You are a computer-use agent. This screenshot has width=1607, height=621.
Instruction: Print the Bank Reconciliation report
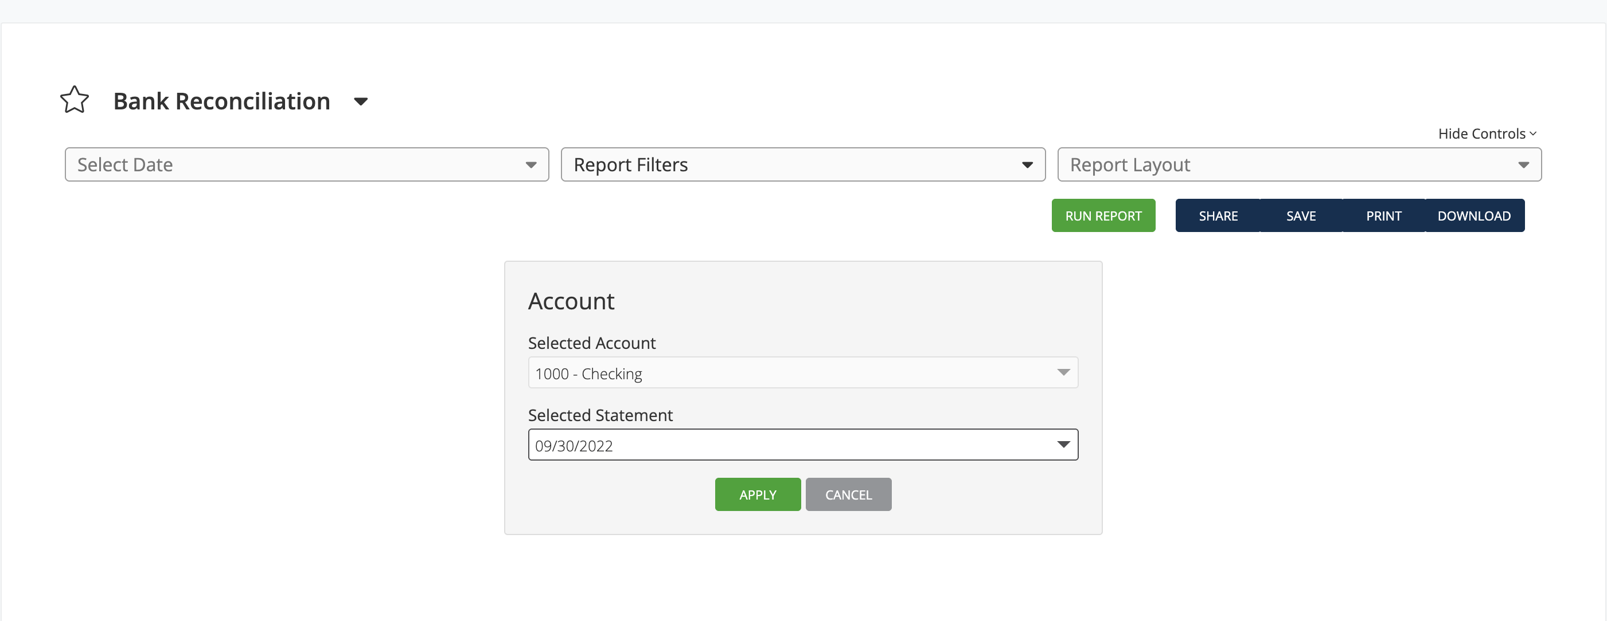pyautogui.click(x=1384, y=215)
